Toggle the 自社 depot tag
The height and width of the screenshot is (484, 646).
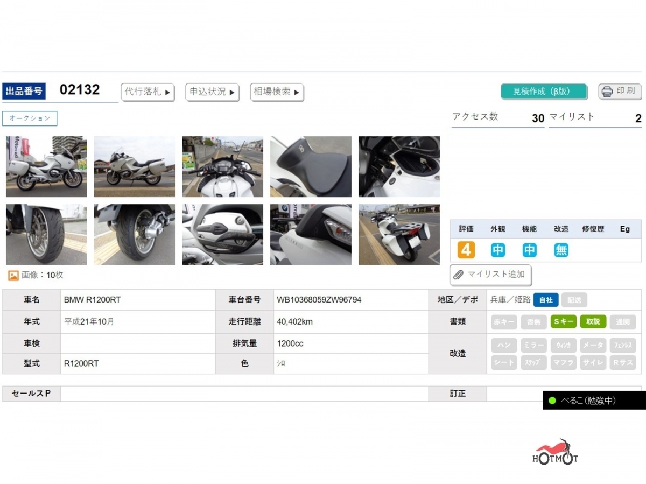(x=546, y=300)
